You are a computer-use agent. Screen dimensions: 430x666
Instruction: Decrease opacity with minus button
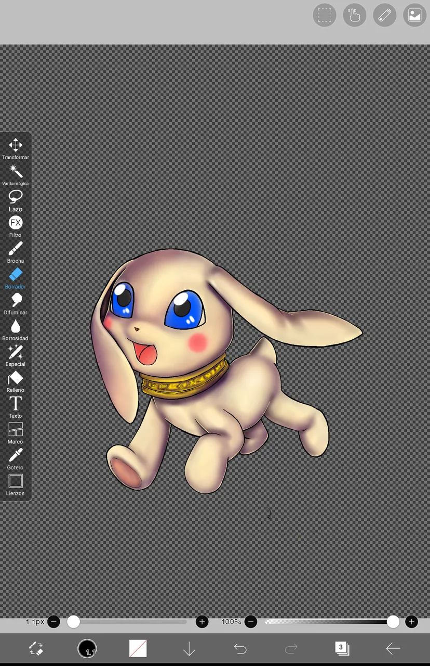pyautogui.click(x=251, y=622)
